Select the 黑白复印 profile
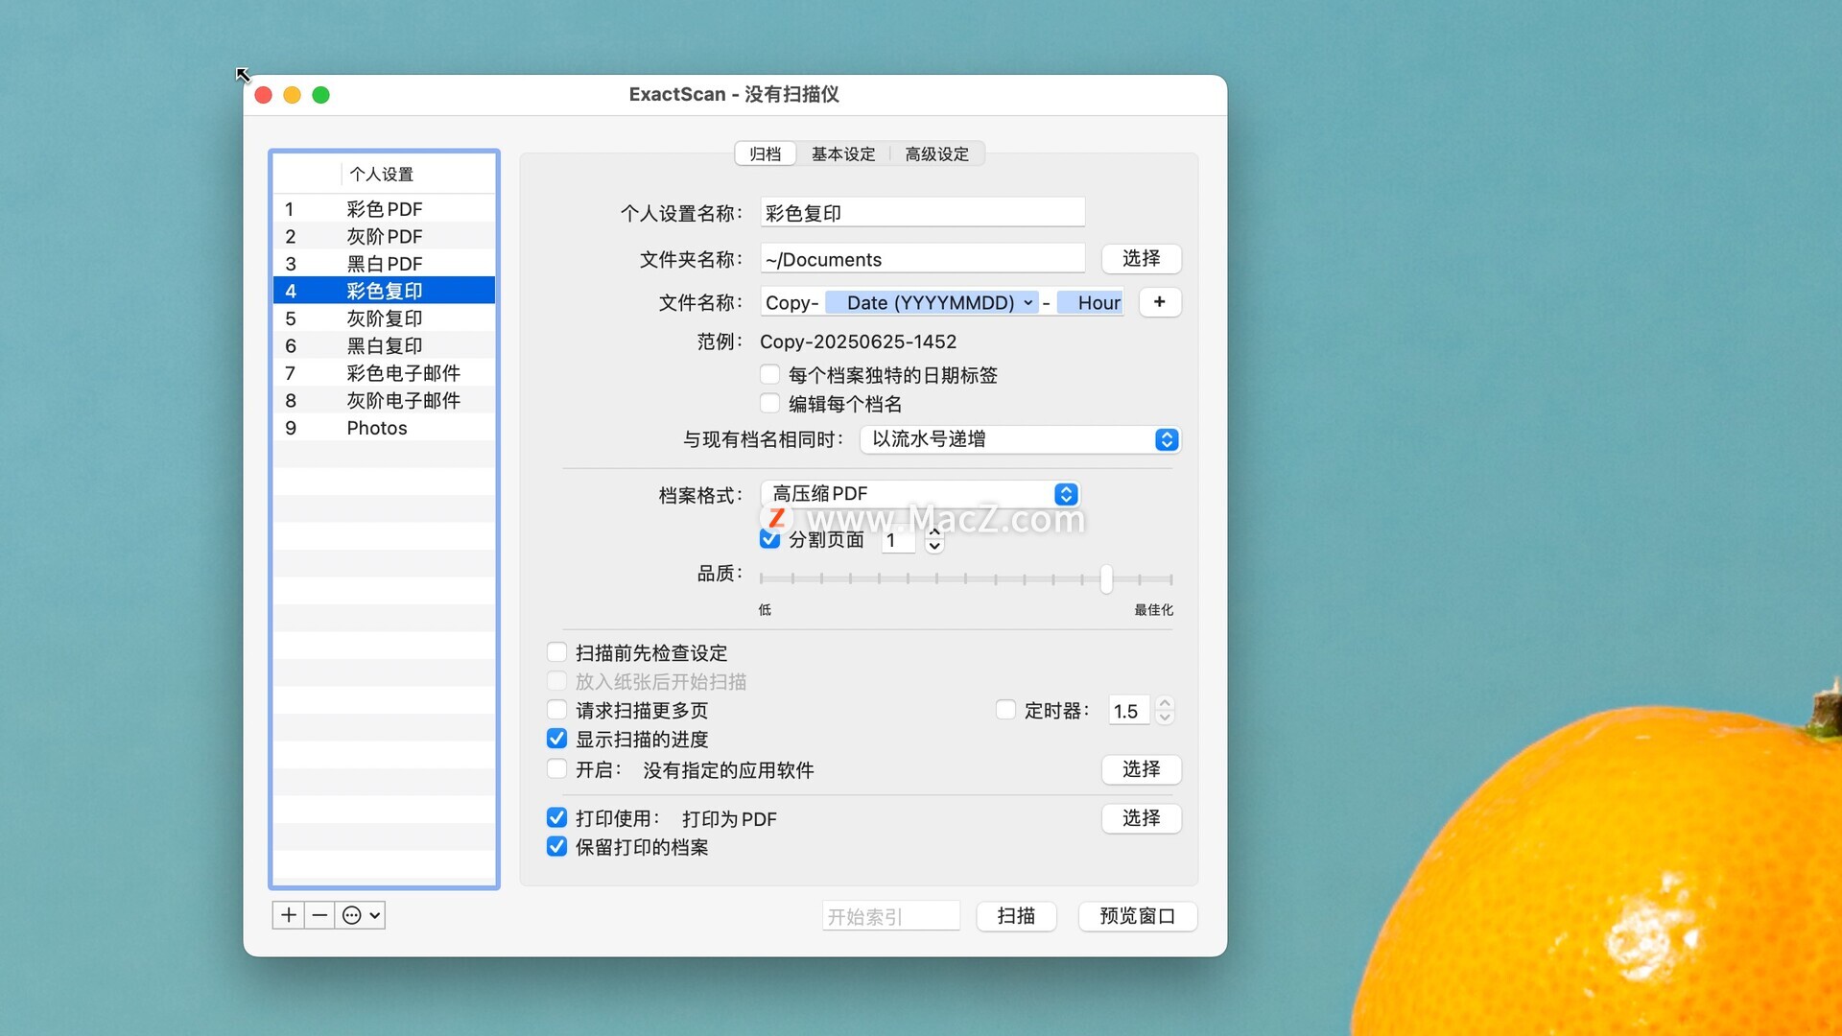This screenshot has width=1842, height=1036. 384,345
